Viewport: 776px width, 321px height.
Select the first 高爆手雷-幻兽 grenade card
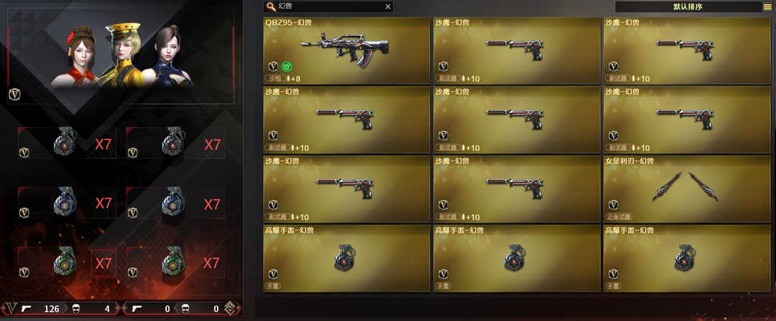click(347, 259)
